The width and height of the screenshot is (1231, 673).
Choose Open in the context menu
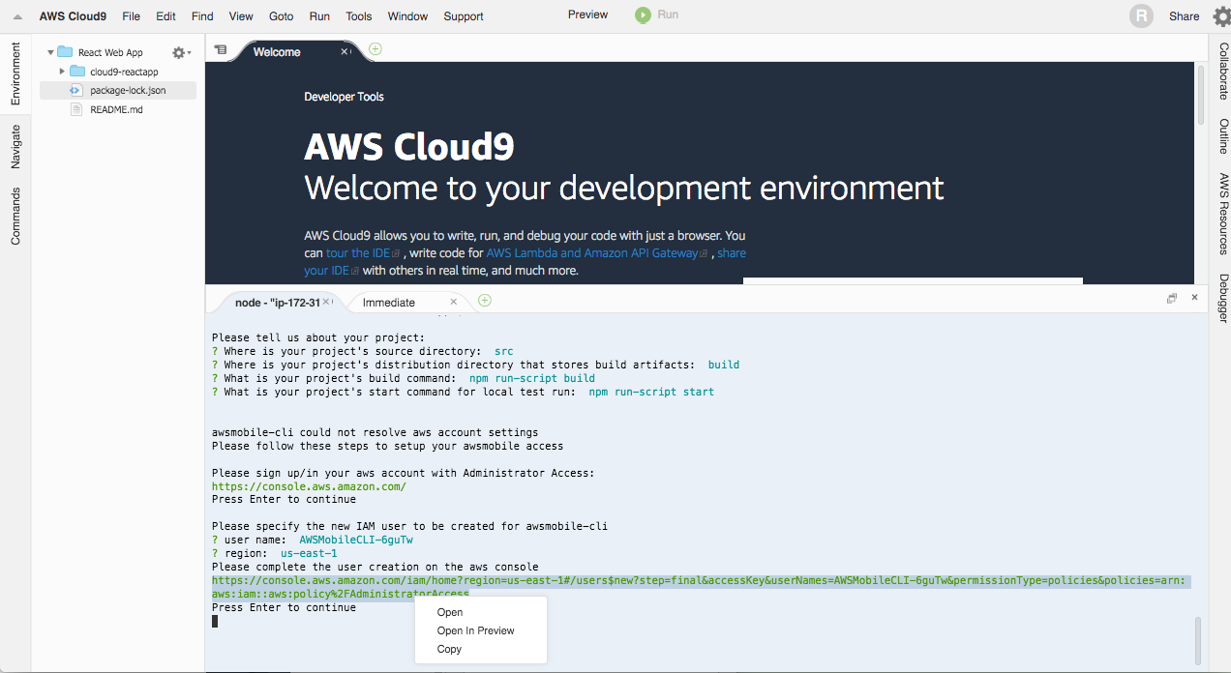pyautogui.click(x=450, y=612)
